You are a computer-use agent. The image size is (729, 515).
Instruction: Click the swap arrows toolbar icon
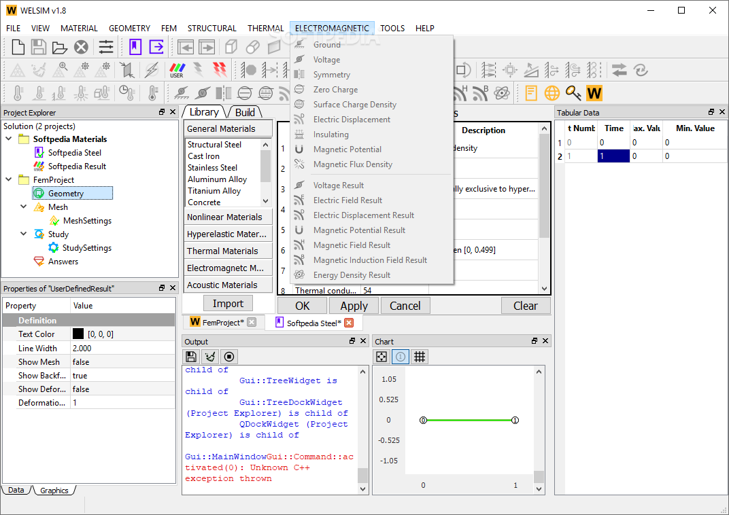point(620,70)
